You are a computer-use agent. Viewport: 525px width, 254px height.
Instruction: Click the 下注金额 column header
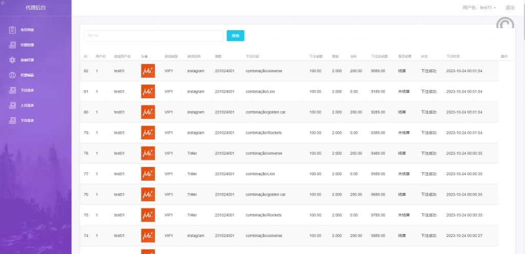tap(316, 56)
